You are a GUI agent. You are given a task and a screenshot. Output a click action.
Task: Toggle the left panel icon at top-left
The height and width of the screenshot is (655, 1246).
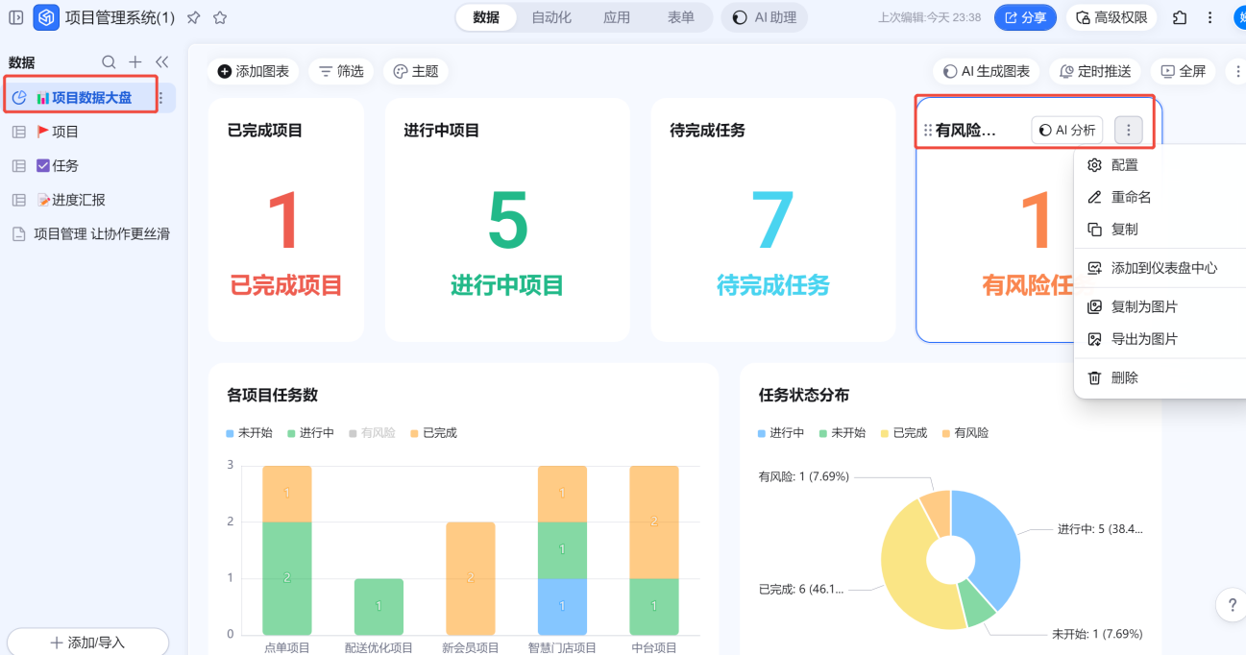pyautogui.click(x=16, y=17)
